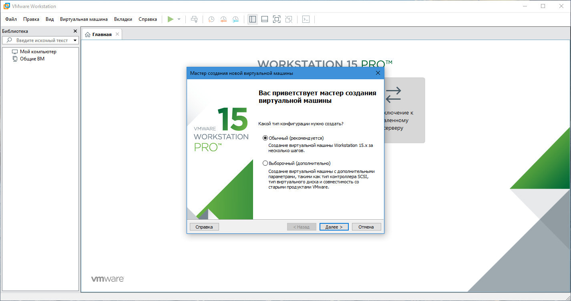This screenshot has width=571, height=301.
Task: Close the new VM wizard dialog
Action: click(378, 73)
